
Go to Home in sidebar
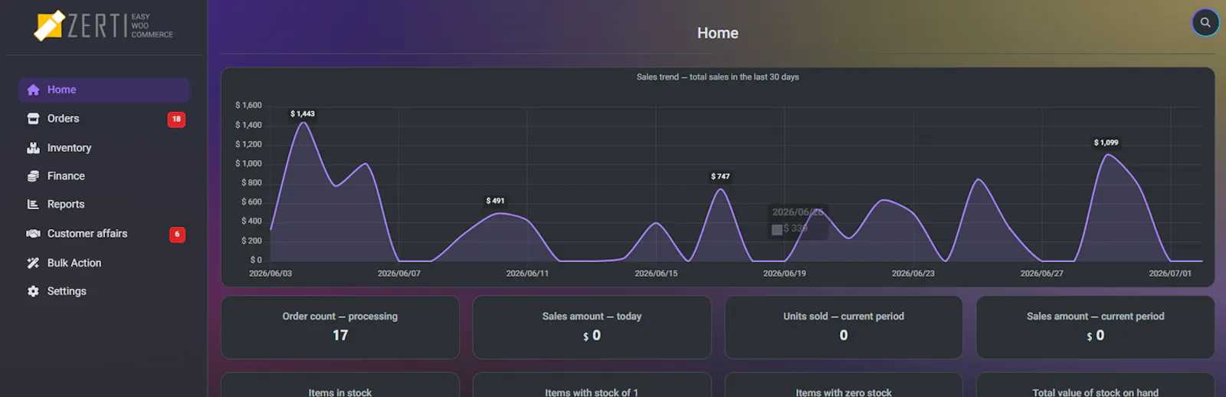point(104,90)
